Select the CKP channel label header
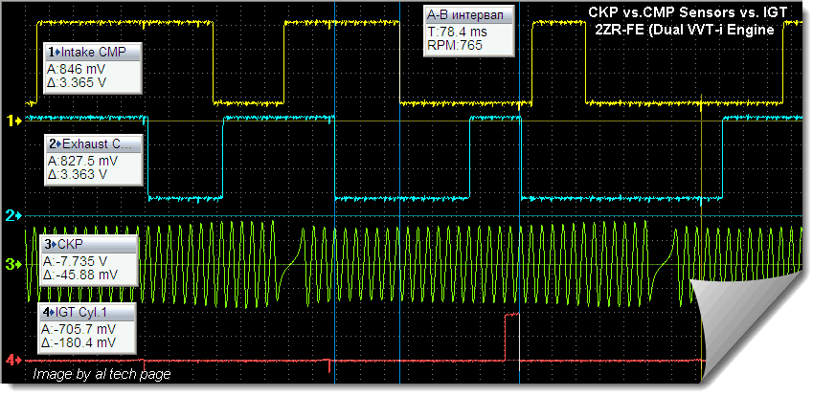This screenshot has width=813, height=396. click(x=87, y=244)
